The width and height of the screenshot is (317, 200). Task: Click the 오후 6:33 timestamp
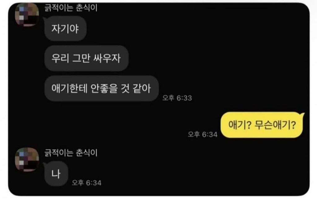pos(177,98)
